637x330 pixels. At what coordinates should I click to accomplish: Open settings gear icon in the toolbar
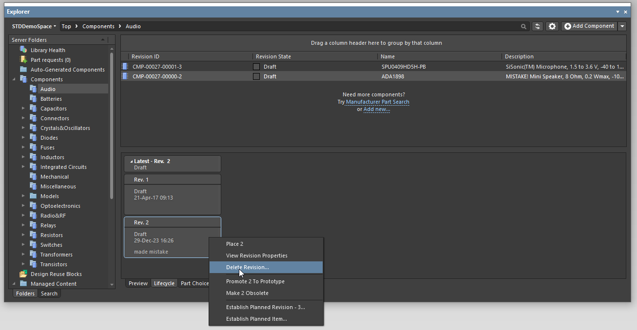[552, 26]
